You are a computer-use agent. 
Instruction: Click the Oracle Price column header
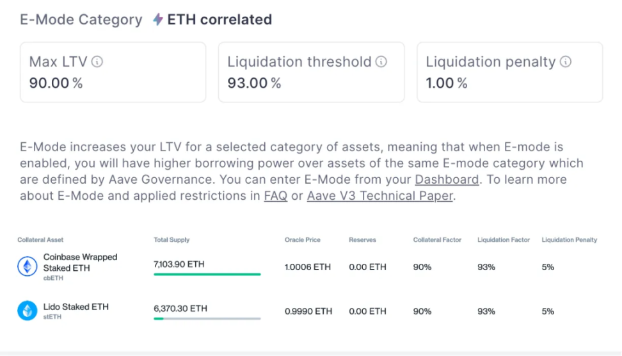click(x=302, y=239)
